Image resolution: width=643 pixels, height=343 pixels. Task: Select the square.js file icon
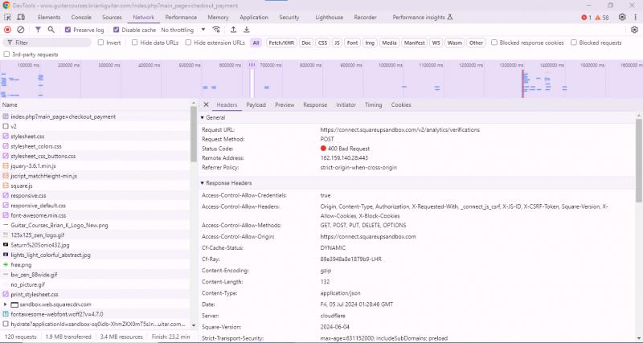click(6, 186)
